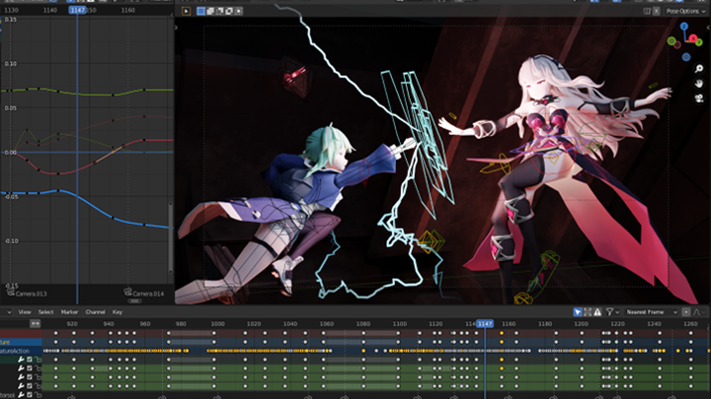711x399 pixels.
Task: Toggle Only Show Selected arrow in dope sheet
Action: (x=578, y=312)
